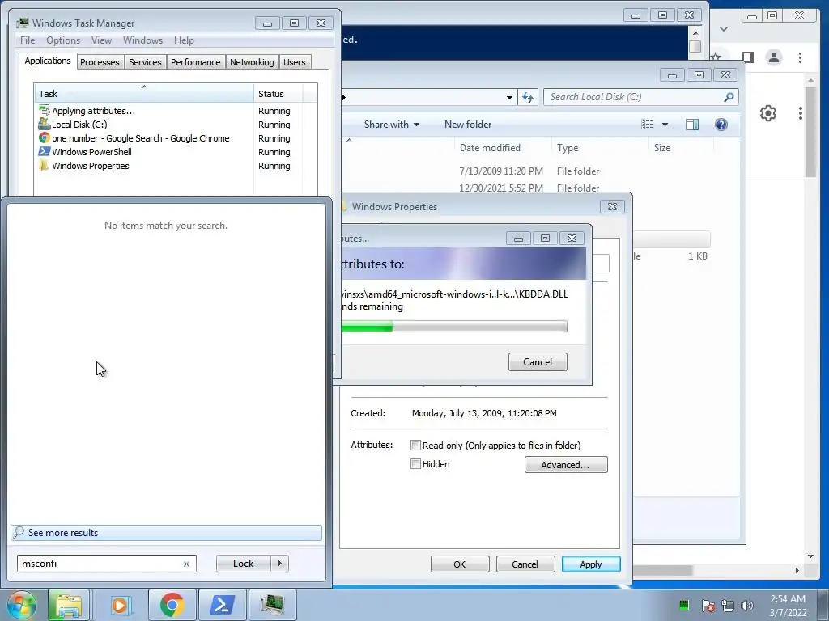Open the network tray icon

(x=728, y=606)
